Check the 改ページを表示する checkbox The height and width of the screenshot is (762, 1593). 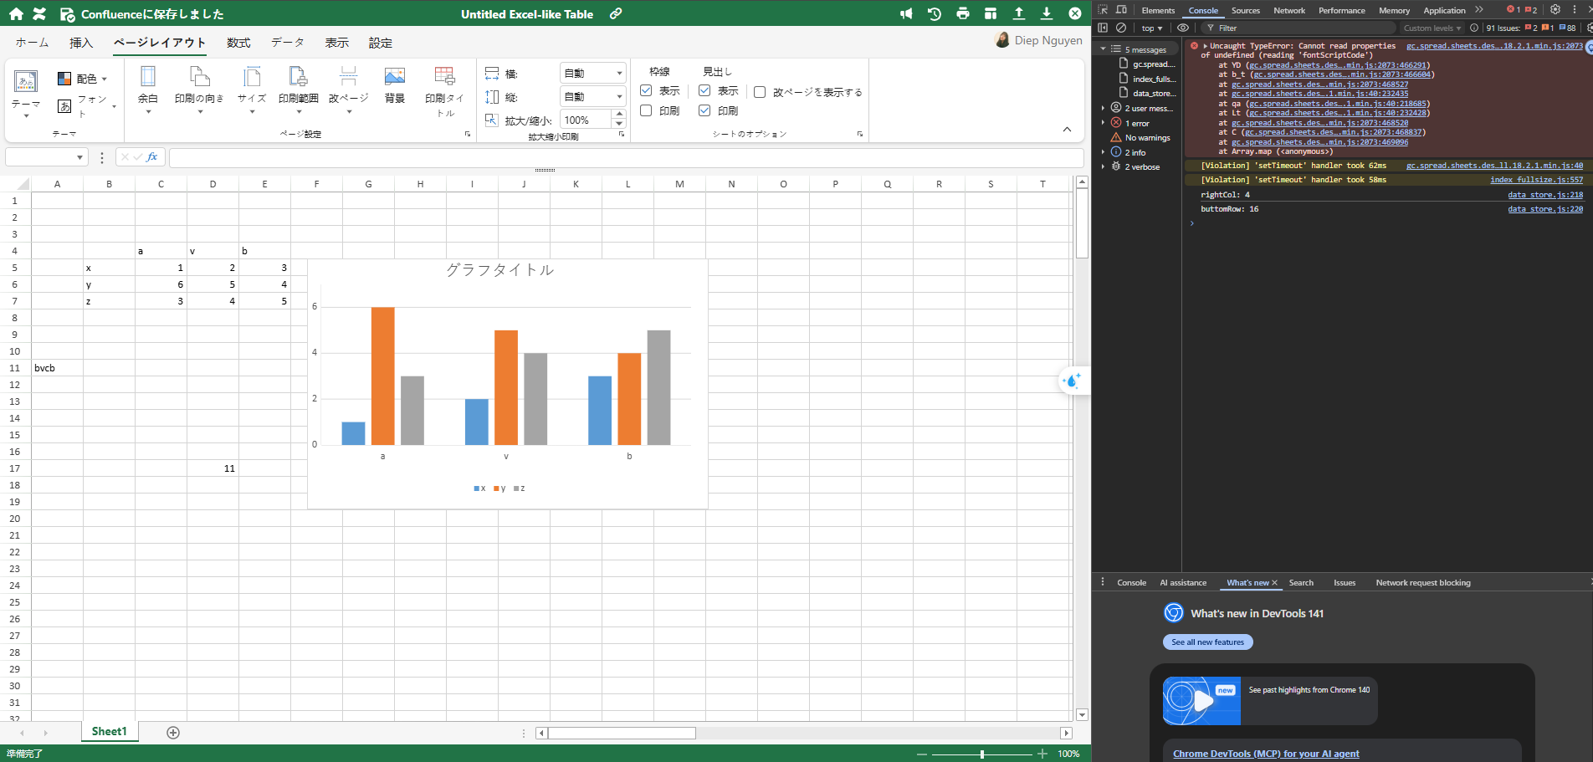point(760,92)
